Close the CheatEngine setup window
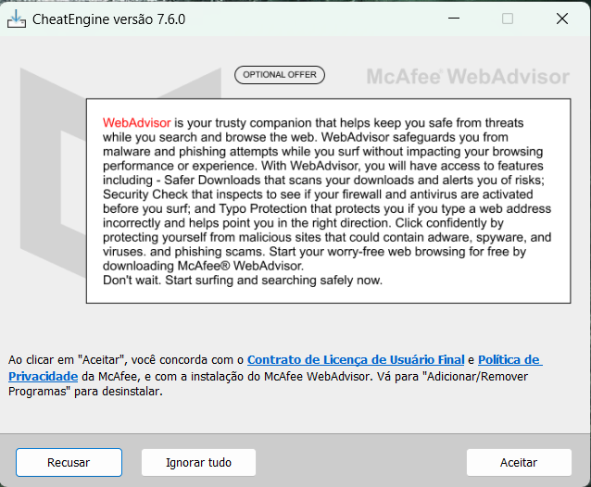 pos(562,19)
